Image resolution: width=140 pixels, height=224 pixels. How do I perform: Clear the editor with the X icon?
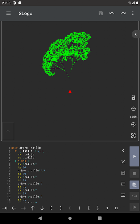pyautogui.click(x=123, y=162)
